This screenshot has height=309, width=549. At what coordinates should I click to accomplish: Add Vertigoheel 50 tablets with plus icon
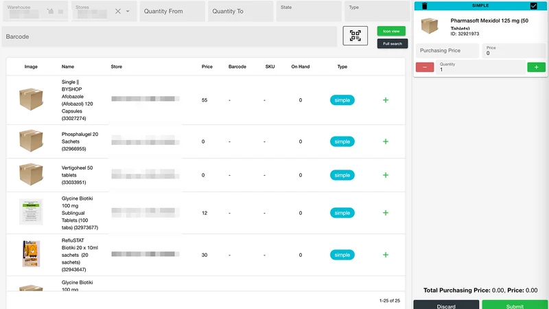coord(386,175)
